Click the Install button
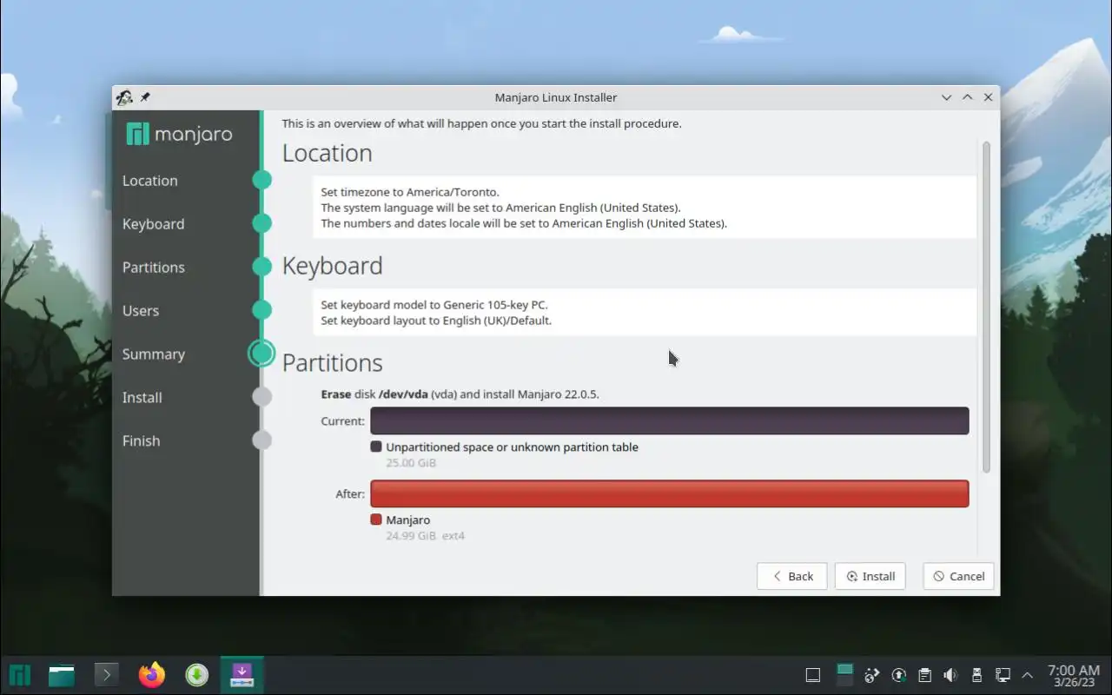The height and width of the screenshot is (695, 1112). point(870,576)
